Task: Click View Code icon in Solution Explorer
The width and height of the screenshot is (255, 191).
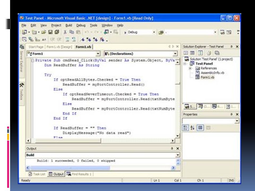Action: coord(186,53)
